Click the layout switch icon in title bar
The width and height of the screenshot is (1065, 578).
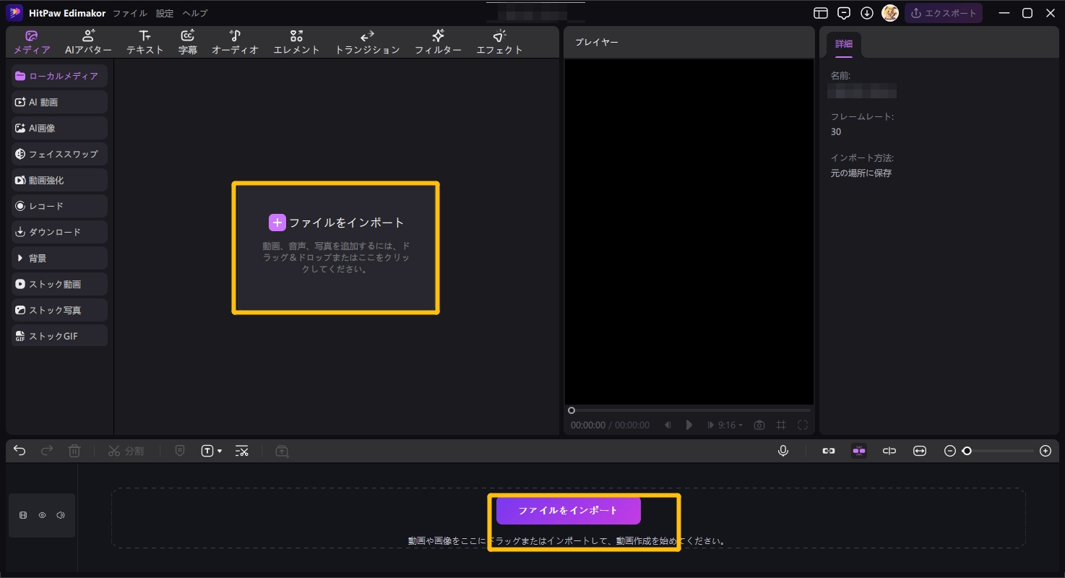(821, 13)
